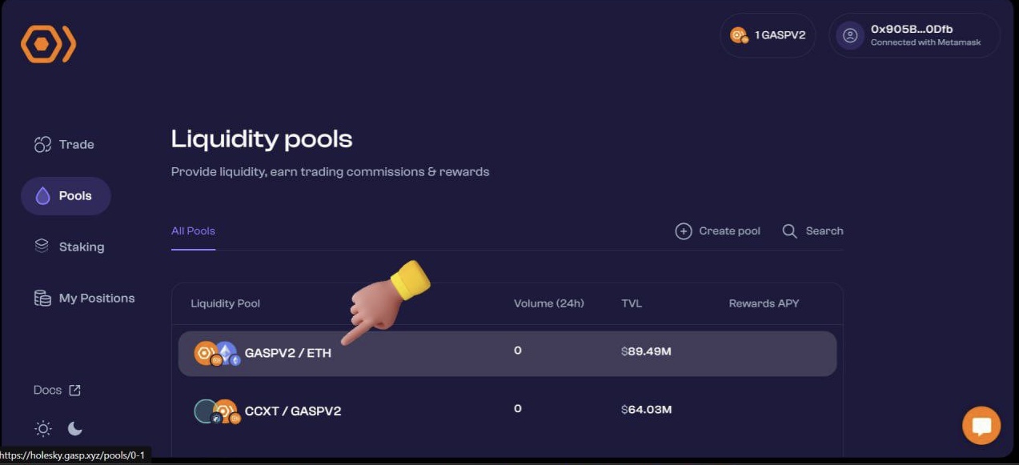Image resolution: width=1019 pixels, height=465 pixels.
Task: Click the Gasp hexagon logo
Action: [48, 44]
